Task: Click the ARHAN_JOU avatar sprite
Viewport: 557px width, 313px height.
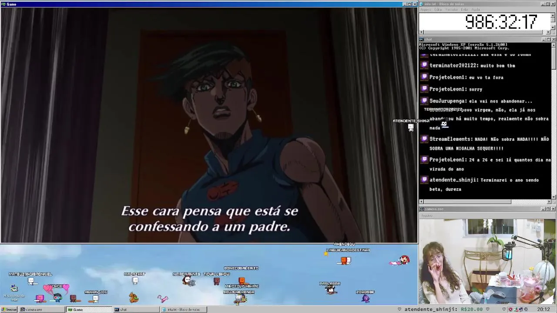Action: pos(95,299)
